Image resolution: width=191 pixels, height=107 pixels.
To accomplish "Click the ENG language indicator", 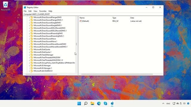I will (x=168, y=104).
